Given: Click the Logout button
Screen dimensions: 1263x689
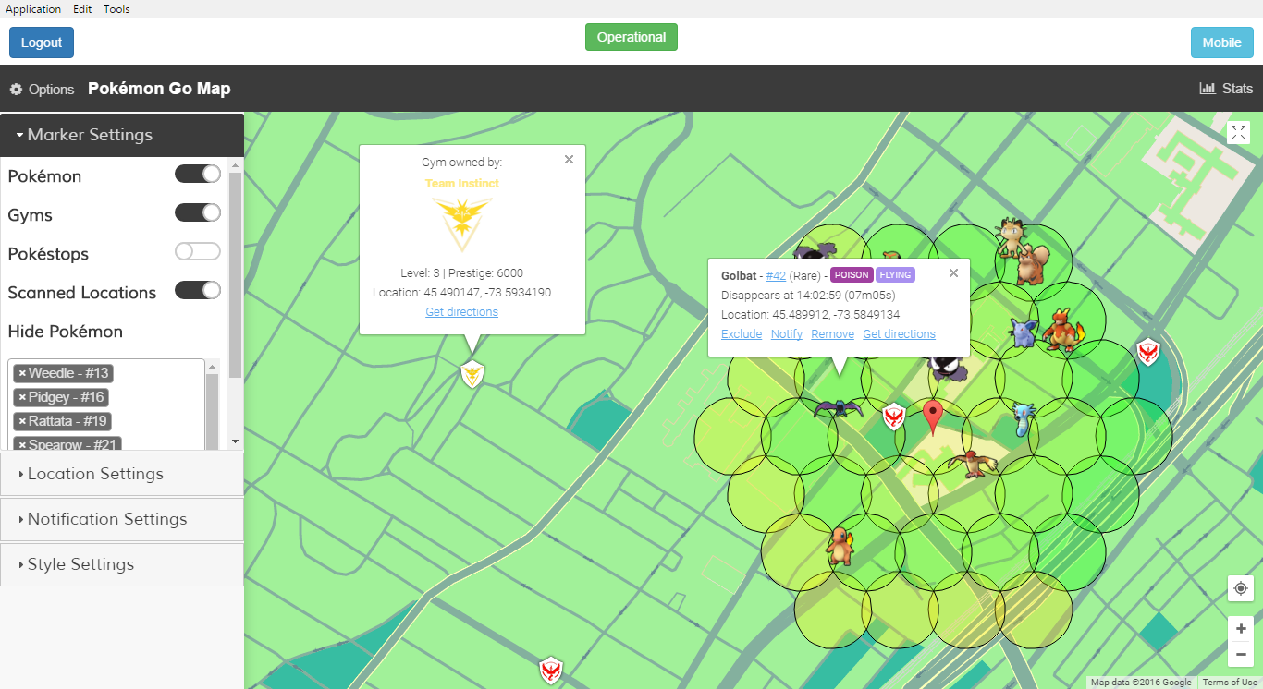Looking at the screenshot, I should point(42,42).
